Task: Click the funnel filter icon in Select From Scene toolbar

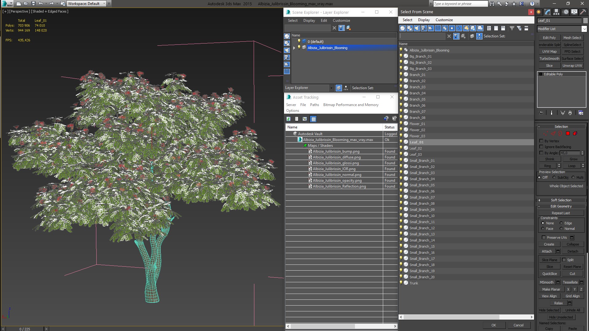Action: point(512,28)
